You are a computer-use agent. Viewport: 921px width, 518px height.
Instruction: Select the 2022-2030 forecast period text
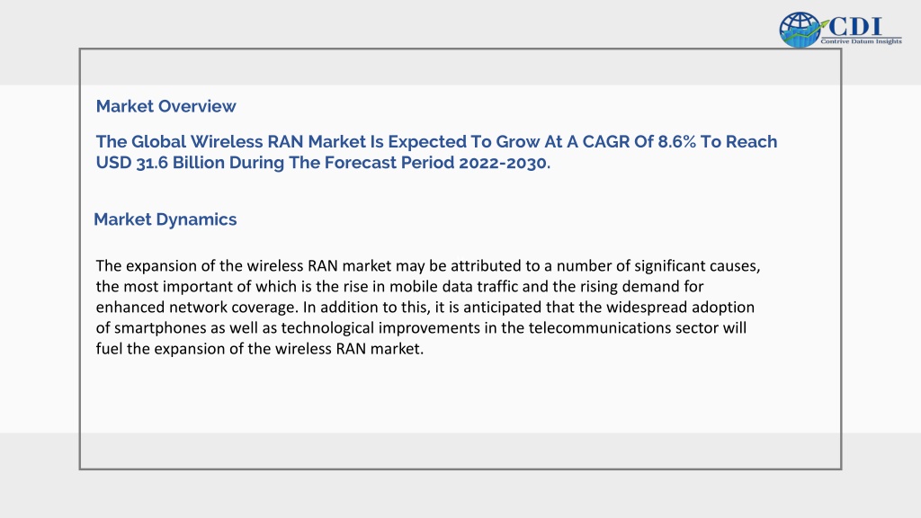point(503,163)
